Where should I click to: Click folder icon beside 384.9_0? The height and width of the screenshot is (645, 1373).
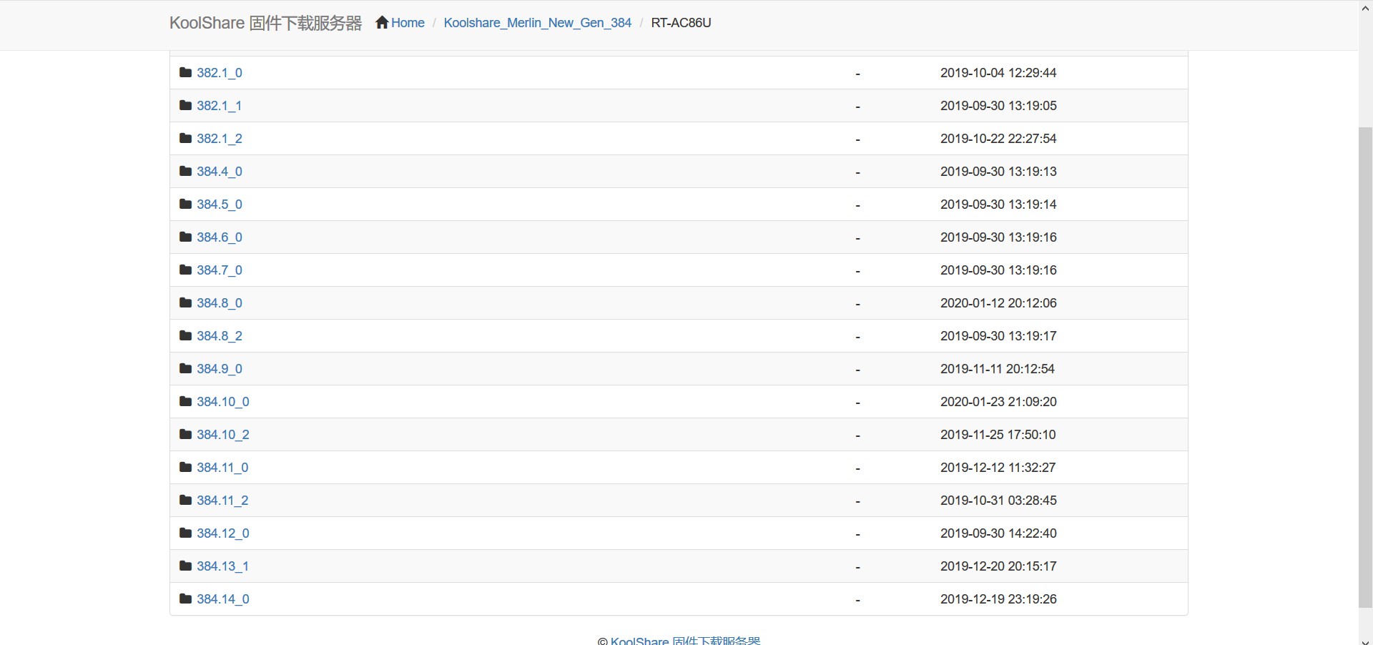186,368
